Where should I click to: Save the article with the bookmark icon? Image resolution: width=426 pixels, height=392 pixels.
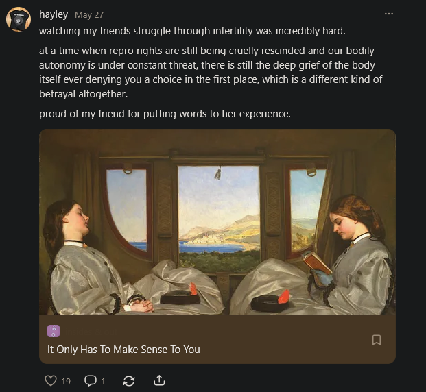click(x=376, y=340)
